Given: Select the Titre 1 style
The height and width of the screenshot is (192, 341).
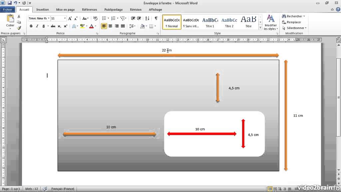Looking at the screenshot, I should (x=210, y=22).
